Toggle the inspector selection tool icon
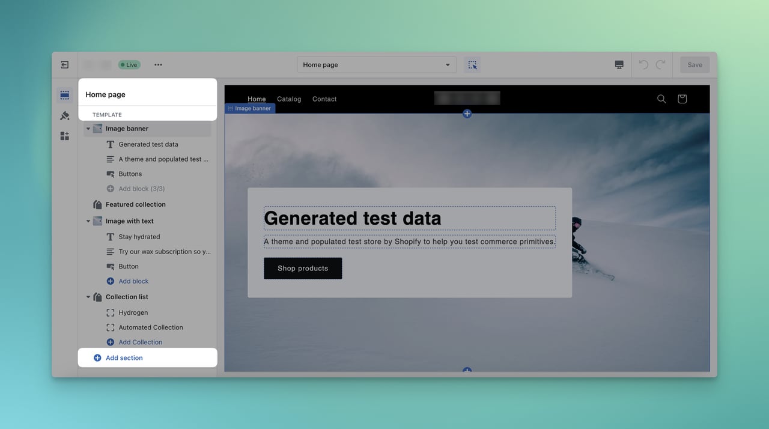 472,65
